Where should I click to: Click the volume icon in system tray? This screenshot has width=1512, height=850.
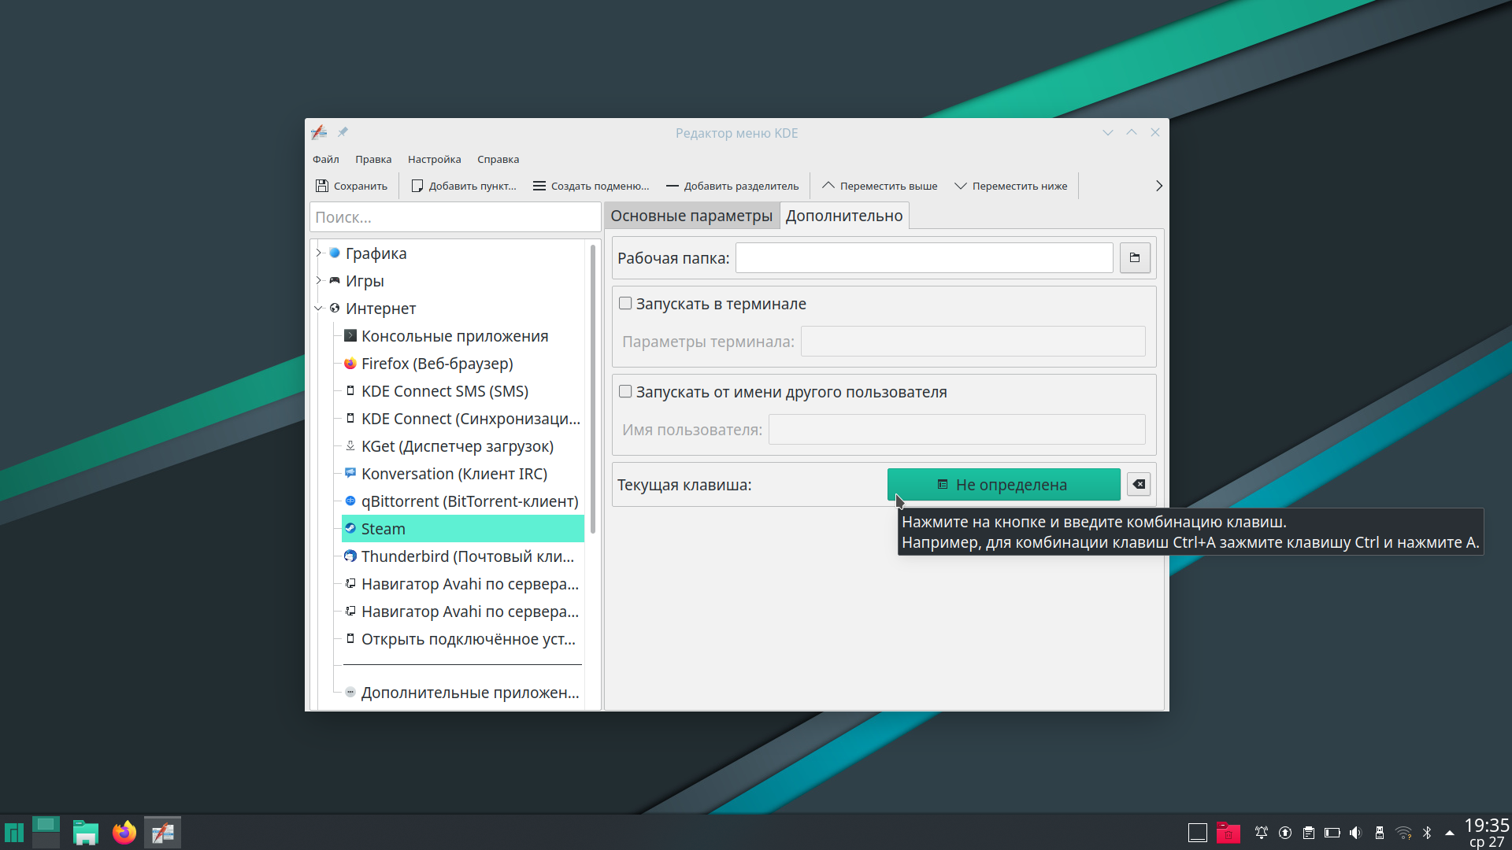[x=1355, y=833]
